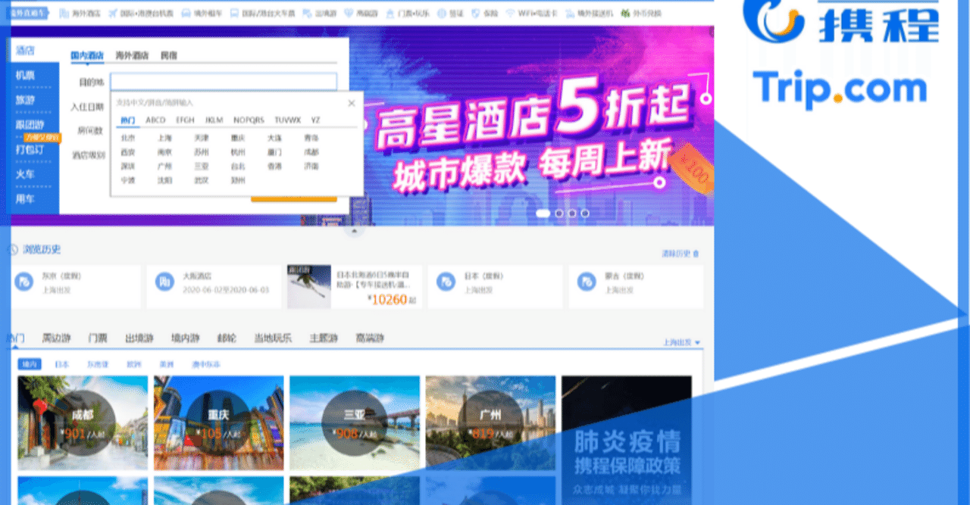This screenshot has height=505, width=970.
Task: Click the shield icon beside 保险
Action: click(x=475, y=14)
